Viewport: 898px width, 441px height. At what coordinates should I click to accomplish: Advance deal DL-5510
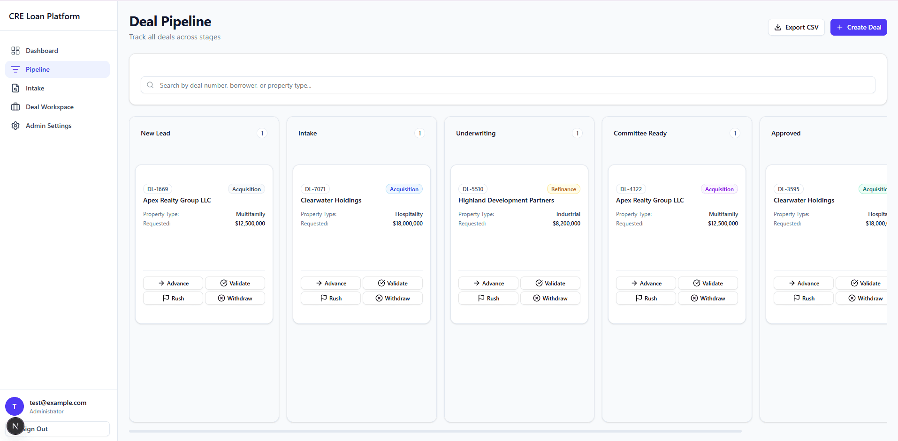coord(488,283)
